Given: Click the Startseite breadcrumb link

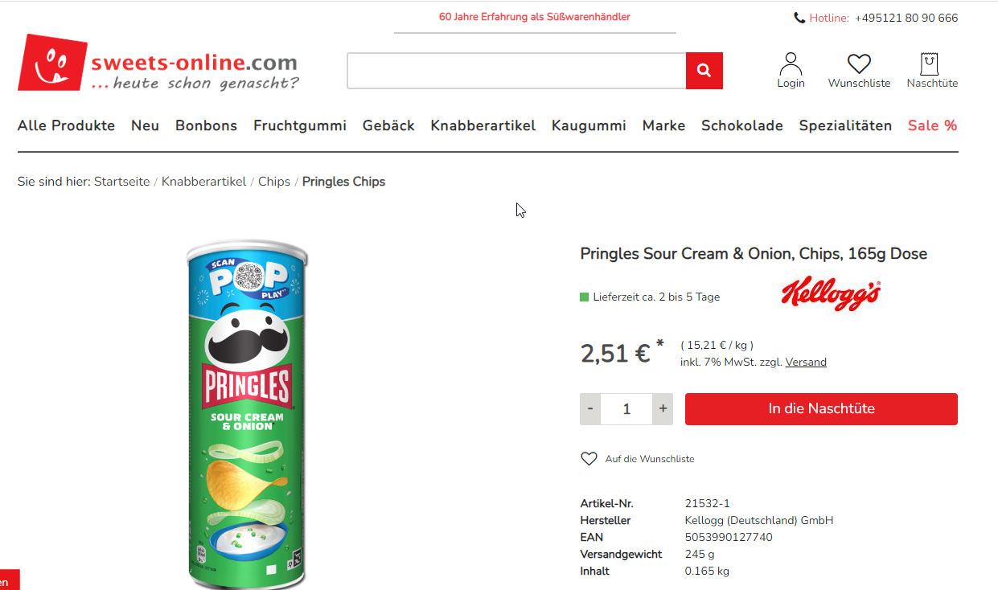Looking at the screenshot, I should (x=121, y=182).
